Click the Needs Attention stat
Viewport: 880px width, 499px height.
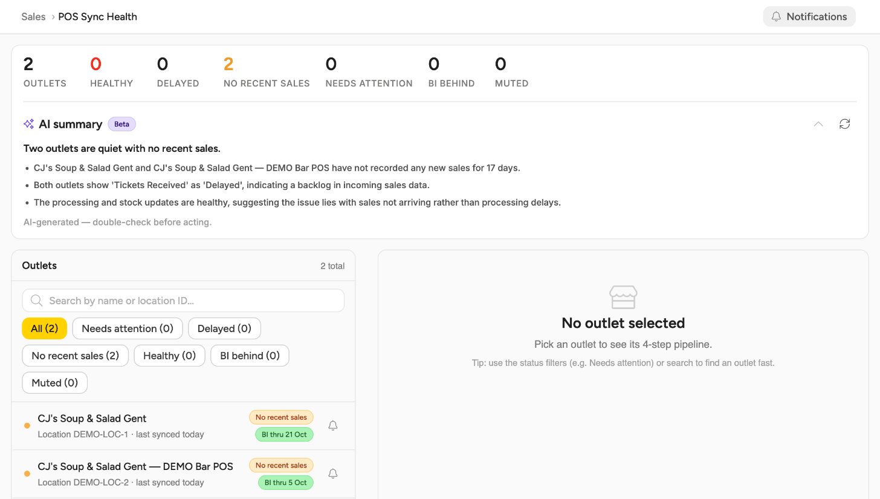[369, 72]
